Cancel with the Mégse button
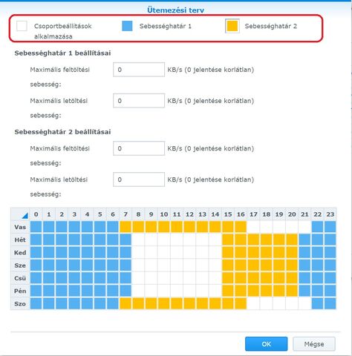 314,344
